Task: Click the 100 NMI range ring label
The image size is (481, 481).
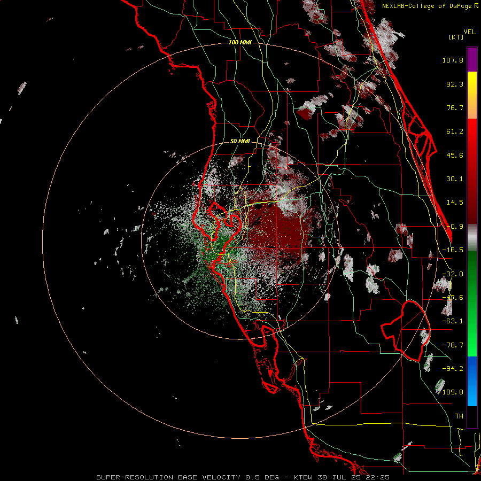Action: pyautogui.click(x=240, y=42)
